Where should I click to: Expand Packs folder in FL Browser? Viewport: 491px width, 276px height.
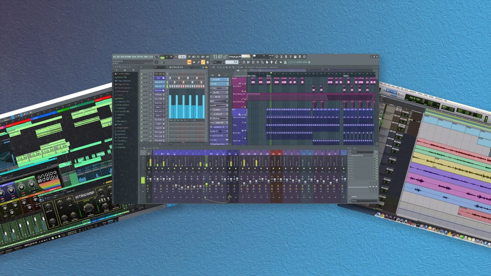tap(119, 124)
